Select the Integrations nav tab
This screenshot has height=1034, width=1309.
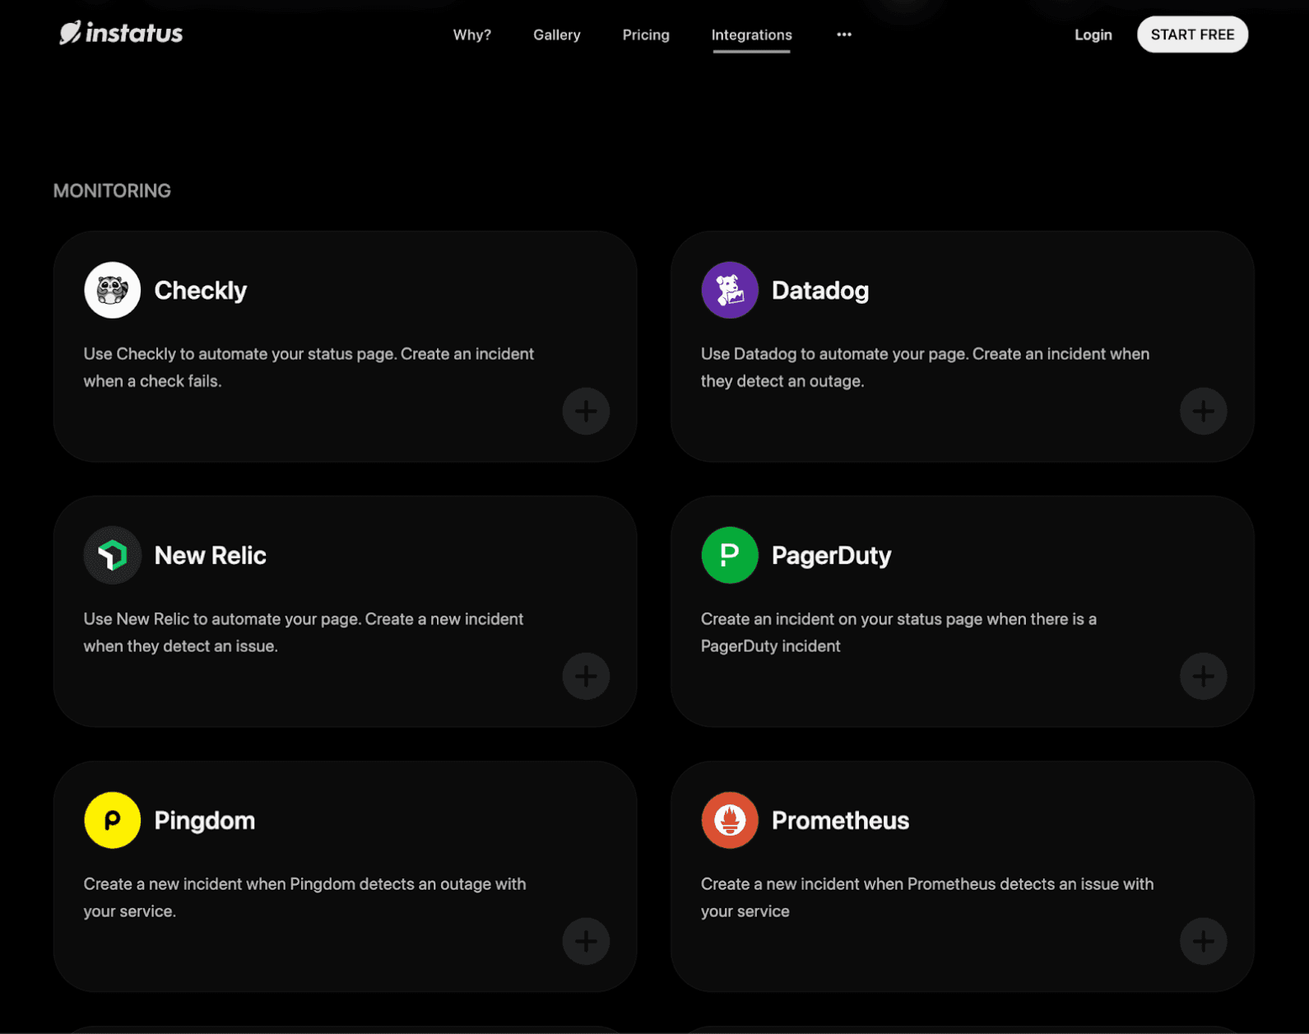(x=752, y=35)
